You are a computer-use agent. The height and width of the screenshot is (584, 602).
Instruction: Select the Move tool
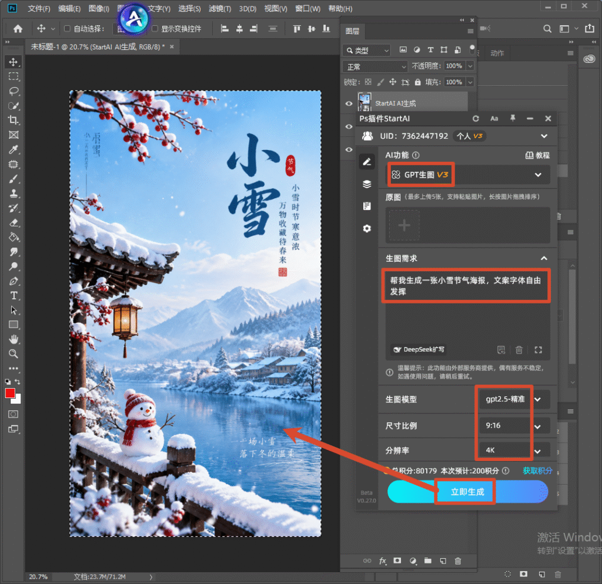[x=14, y=62]
